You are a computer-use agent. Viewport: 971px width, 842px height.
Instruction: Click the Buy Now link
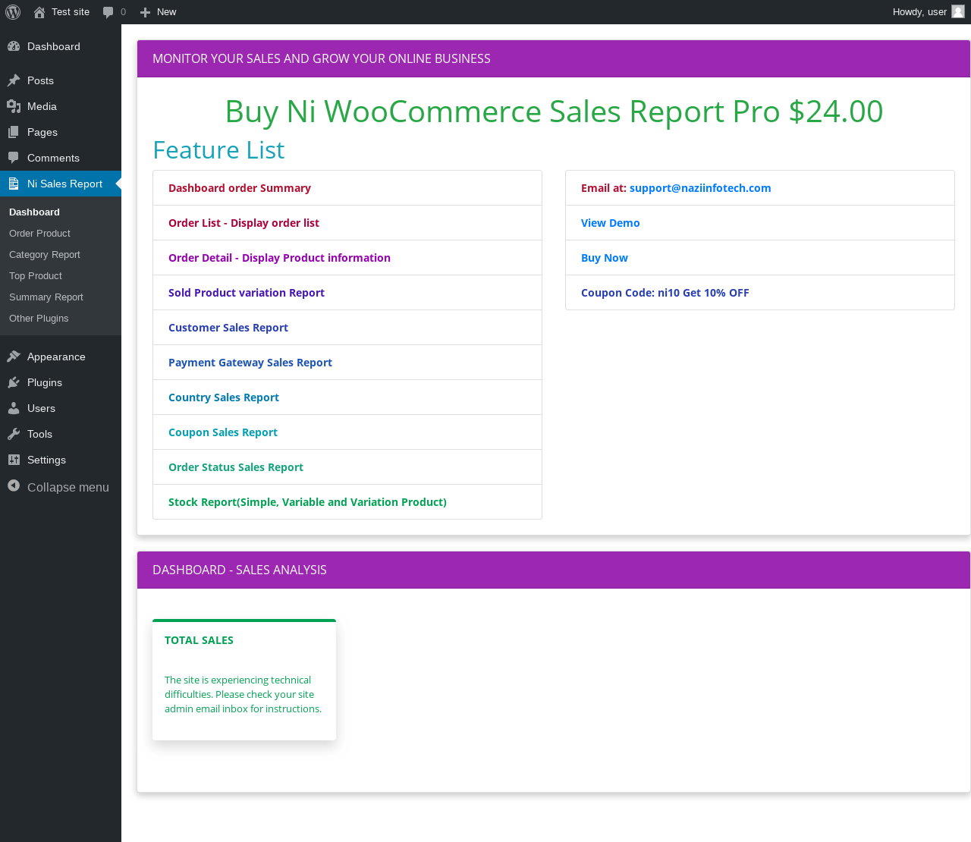(x=605, y=258)
